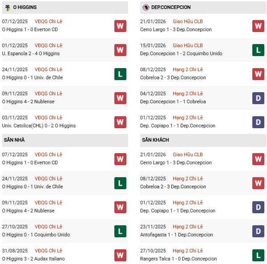Click VĐQG Chi Lê league link dated 01/12/2025
The image size is (267, 264).
pos(48,45)
